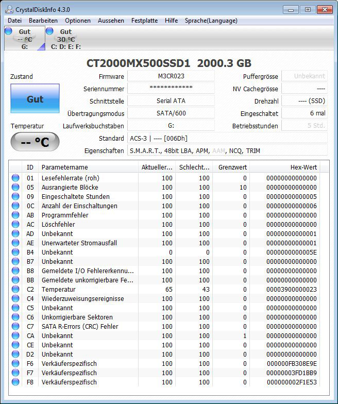
Task: Open the Aussehen menu
Action: pos(111,21)
